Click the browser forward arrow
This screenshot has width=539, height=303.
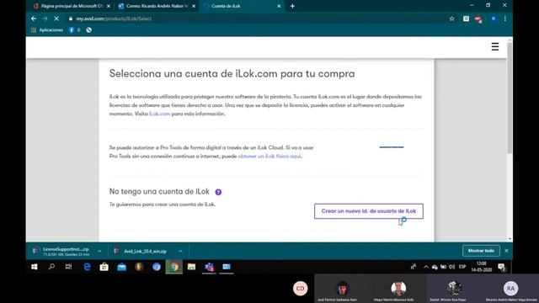[45, 19]
